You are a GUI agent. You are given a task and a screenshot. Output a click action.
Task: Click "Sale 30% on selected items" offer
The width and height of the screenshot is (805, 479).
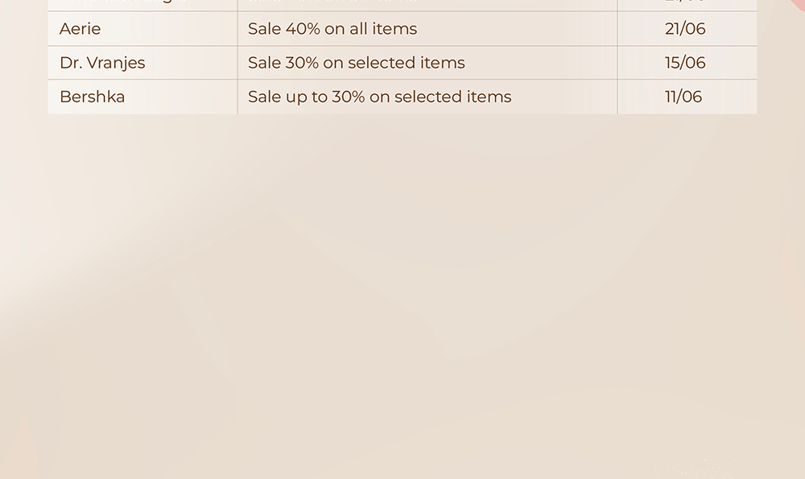tap(357, 63)
